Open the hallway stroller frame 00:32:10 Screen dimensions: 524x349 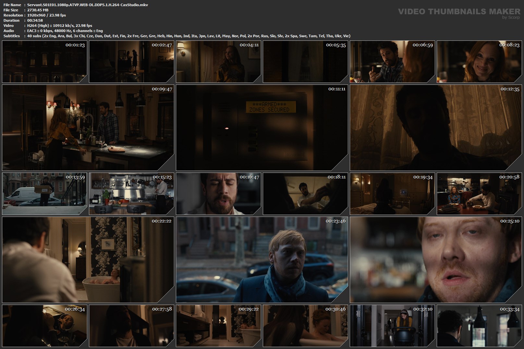pos(392,326)
